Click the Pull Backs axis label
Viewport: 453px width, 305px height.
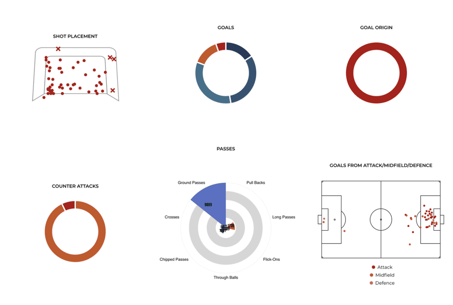coord(256,183)
